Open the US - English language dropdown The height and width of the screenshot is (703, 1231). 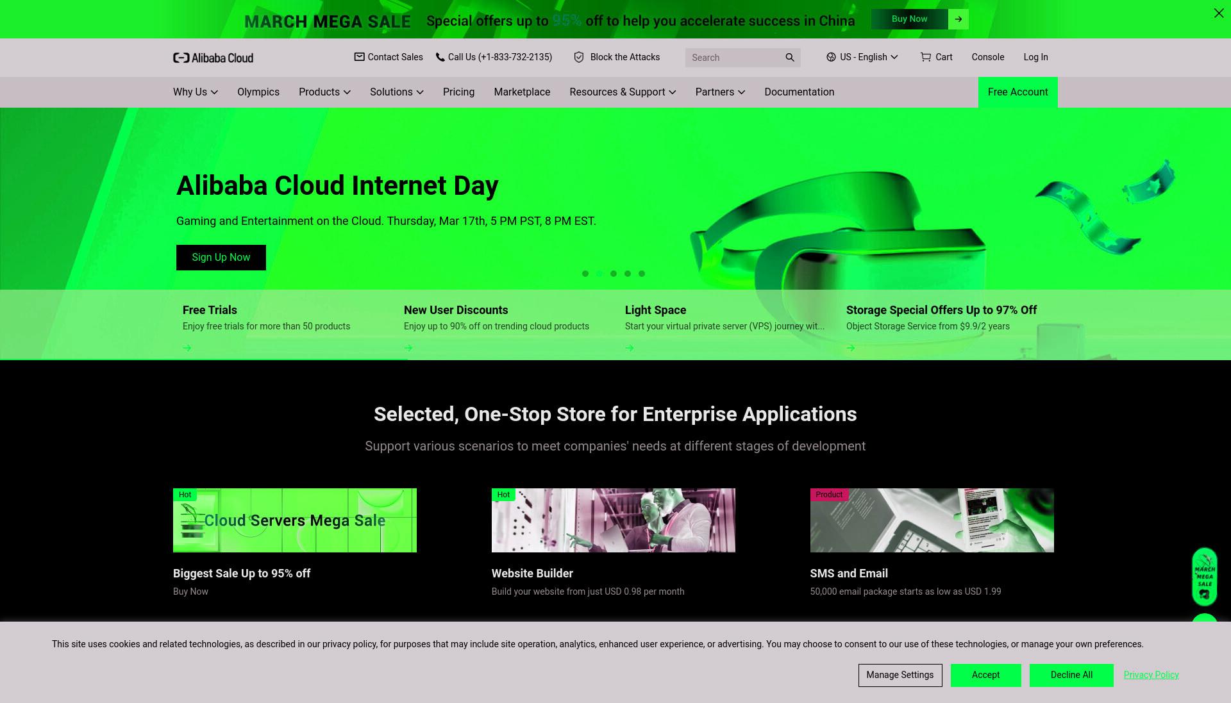862,57
